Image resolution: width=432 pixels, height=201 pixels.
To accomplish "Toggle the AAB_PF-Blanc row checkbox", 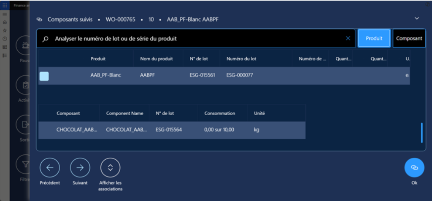I will point(44,76).
